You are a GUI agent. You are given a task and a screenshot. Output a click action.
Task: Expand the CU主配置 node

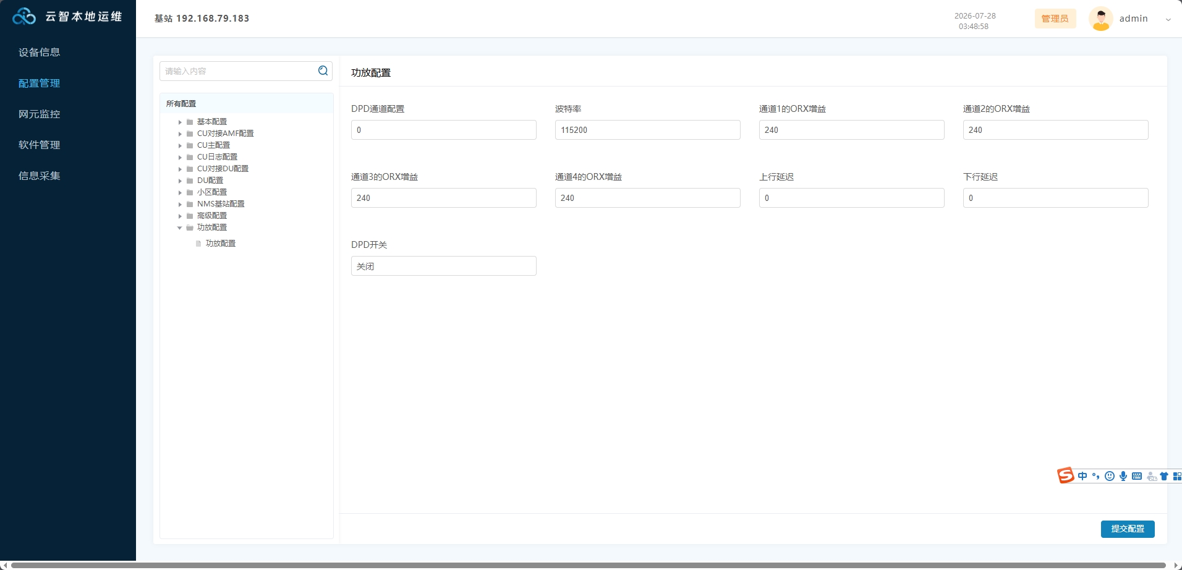pyautogui.click(x=180, y=145)
